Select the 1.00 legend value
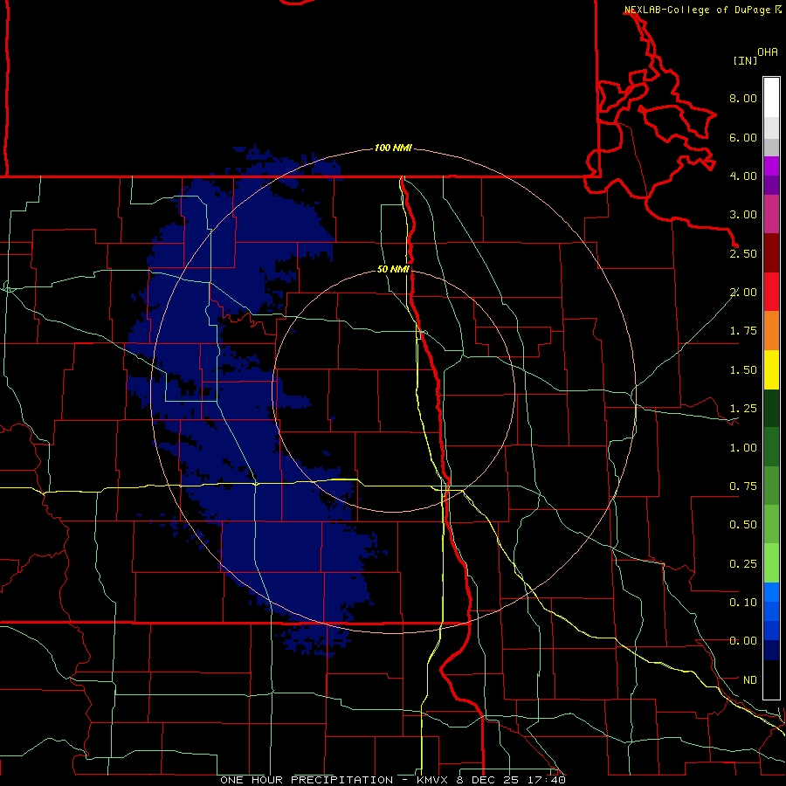Screen dimensions: 786x786 point(743,448)
